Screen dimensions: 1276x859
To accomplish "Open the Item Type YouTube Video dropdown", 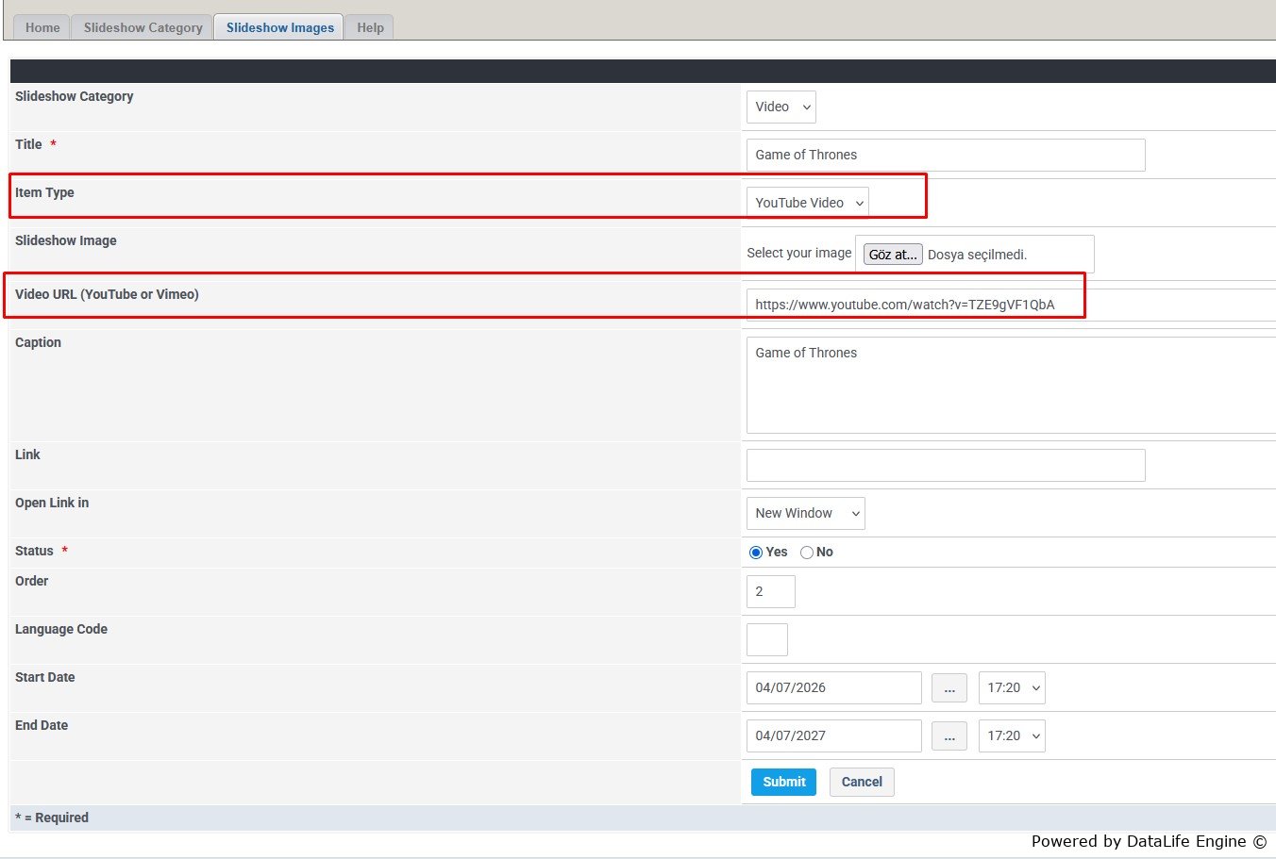I will tap(807, 203).
